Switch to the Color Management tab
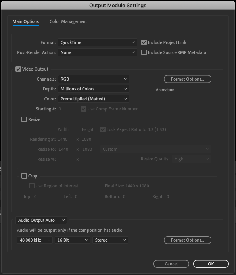This screenshot has height=275, width=236. [x=68, y=21]
